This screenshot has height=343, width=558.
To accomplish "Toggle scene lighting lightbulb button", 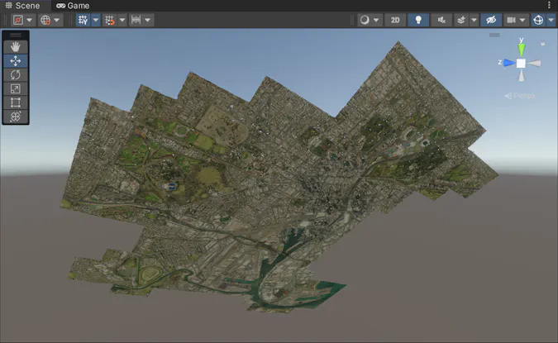I will point(418,20).
